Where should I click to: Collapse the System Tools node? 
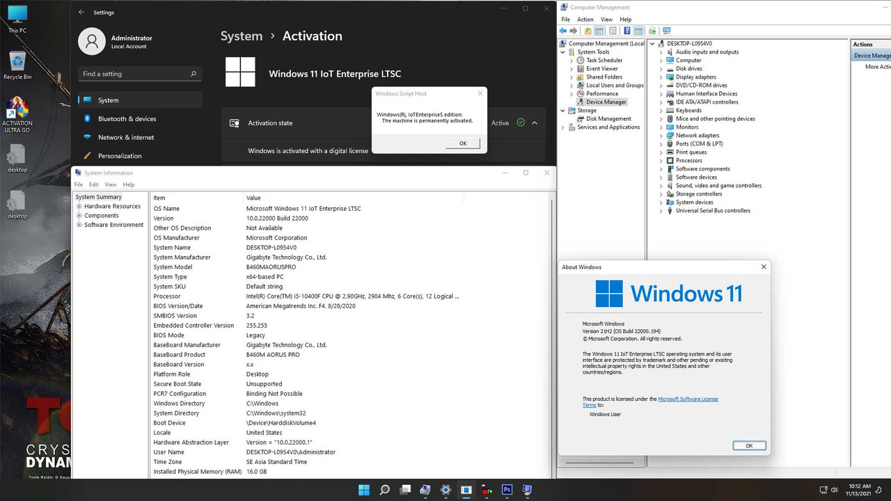pos(563,52)
